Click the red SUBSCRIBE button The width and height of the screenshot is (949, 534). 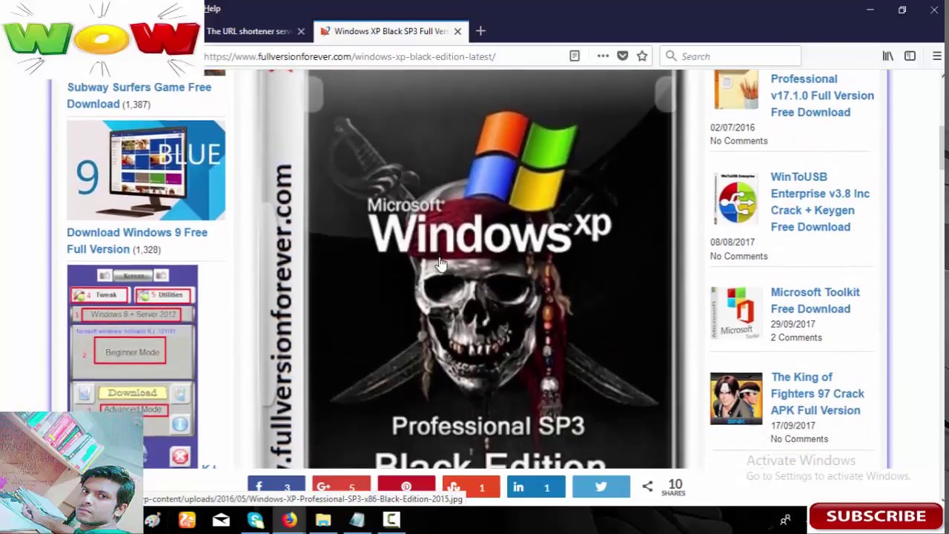click(876, 516)
